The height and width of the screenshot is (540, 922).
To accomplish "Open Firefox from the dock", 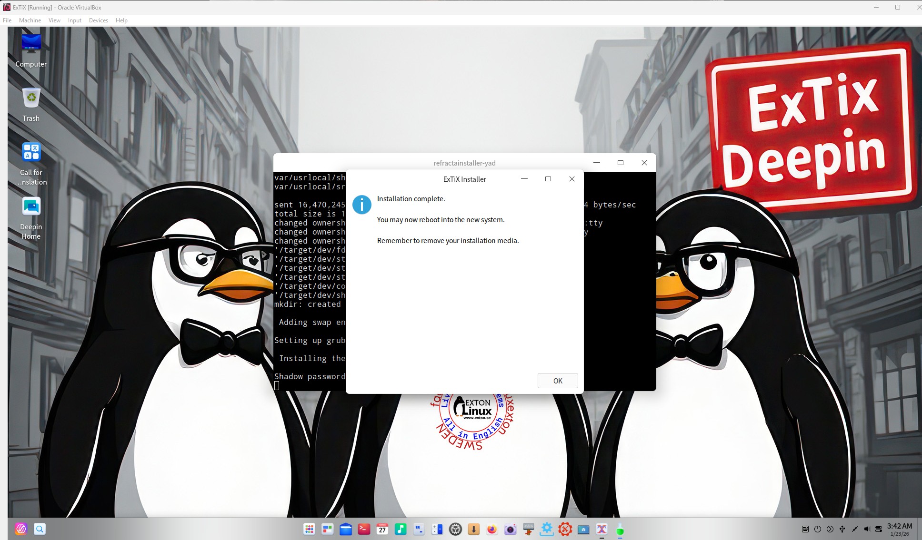I will coord(492,529).
